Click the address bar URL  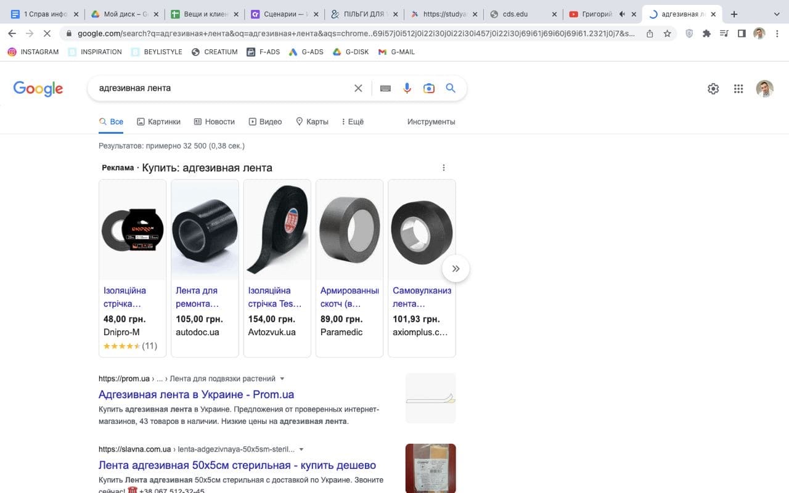click(x=356, y=34)
